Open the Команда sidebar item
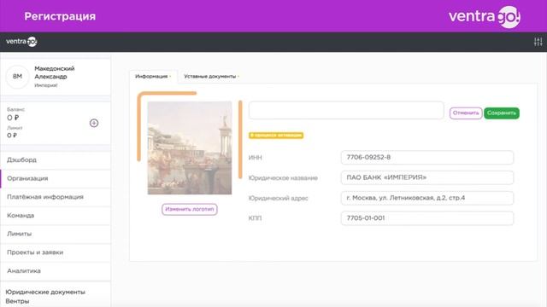This screenshot has width=547, height=307. (x=56, y=216)
